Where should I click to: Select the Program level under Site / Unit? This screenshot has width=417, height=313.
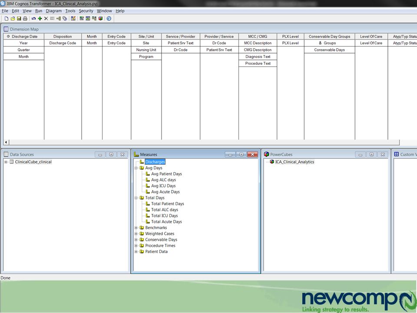click(146, 57)
